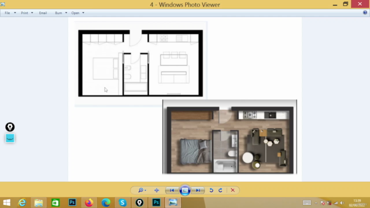This screenshot has height=208, width=370.
Task: Open the Windows Start button
Action: [x=7, y=203]
